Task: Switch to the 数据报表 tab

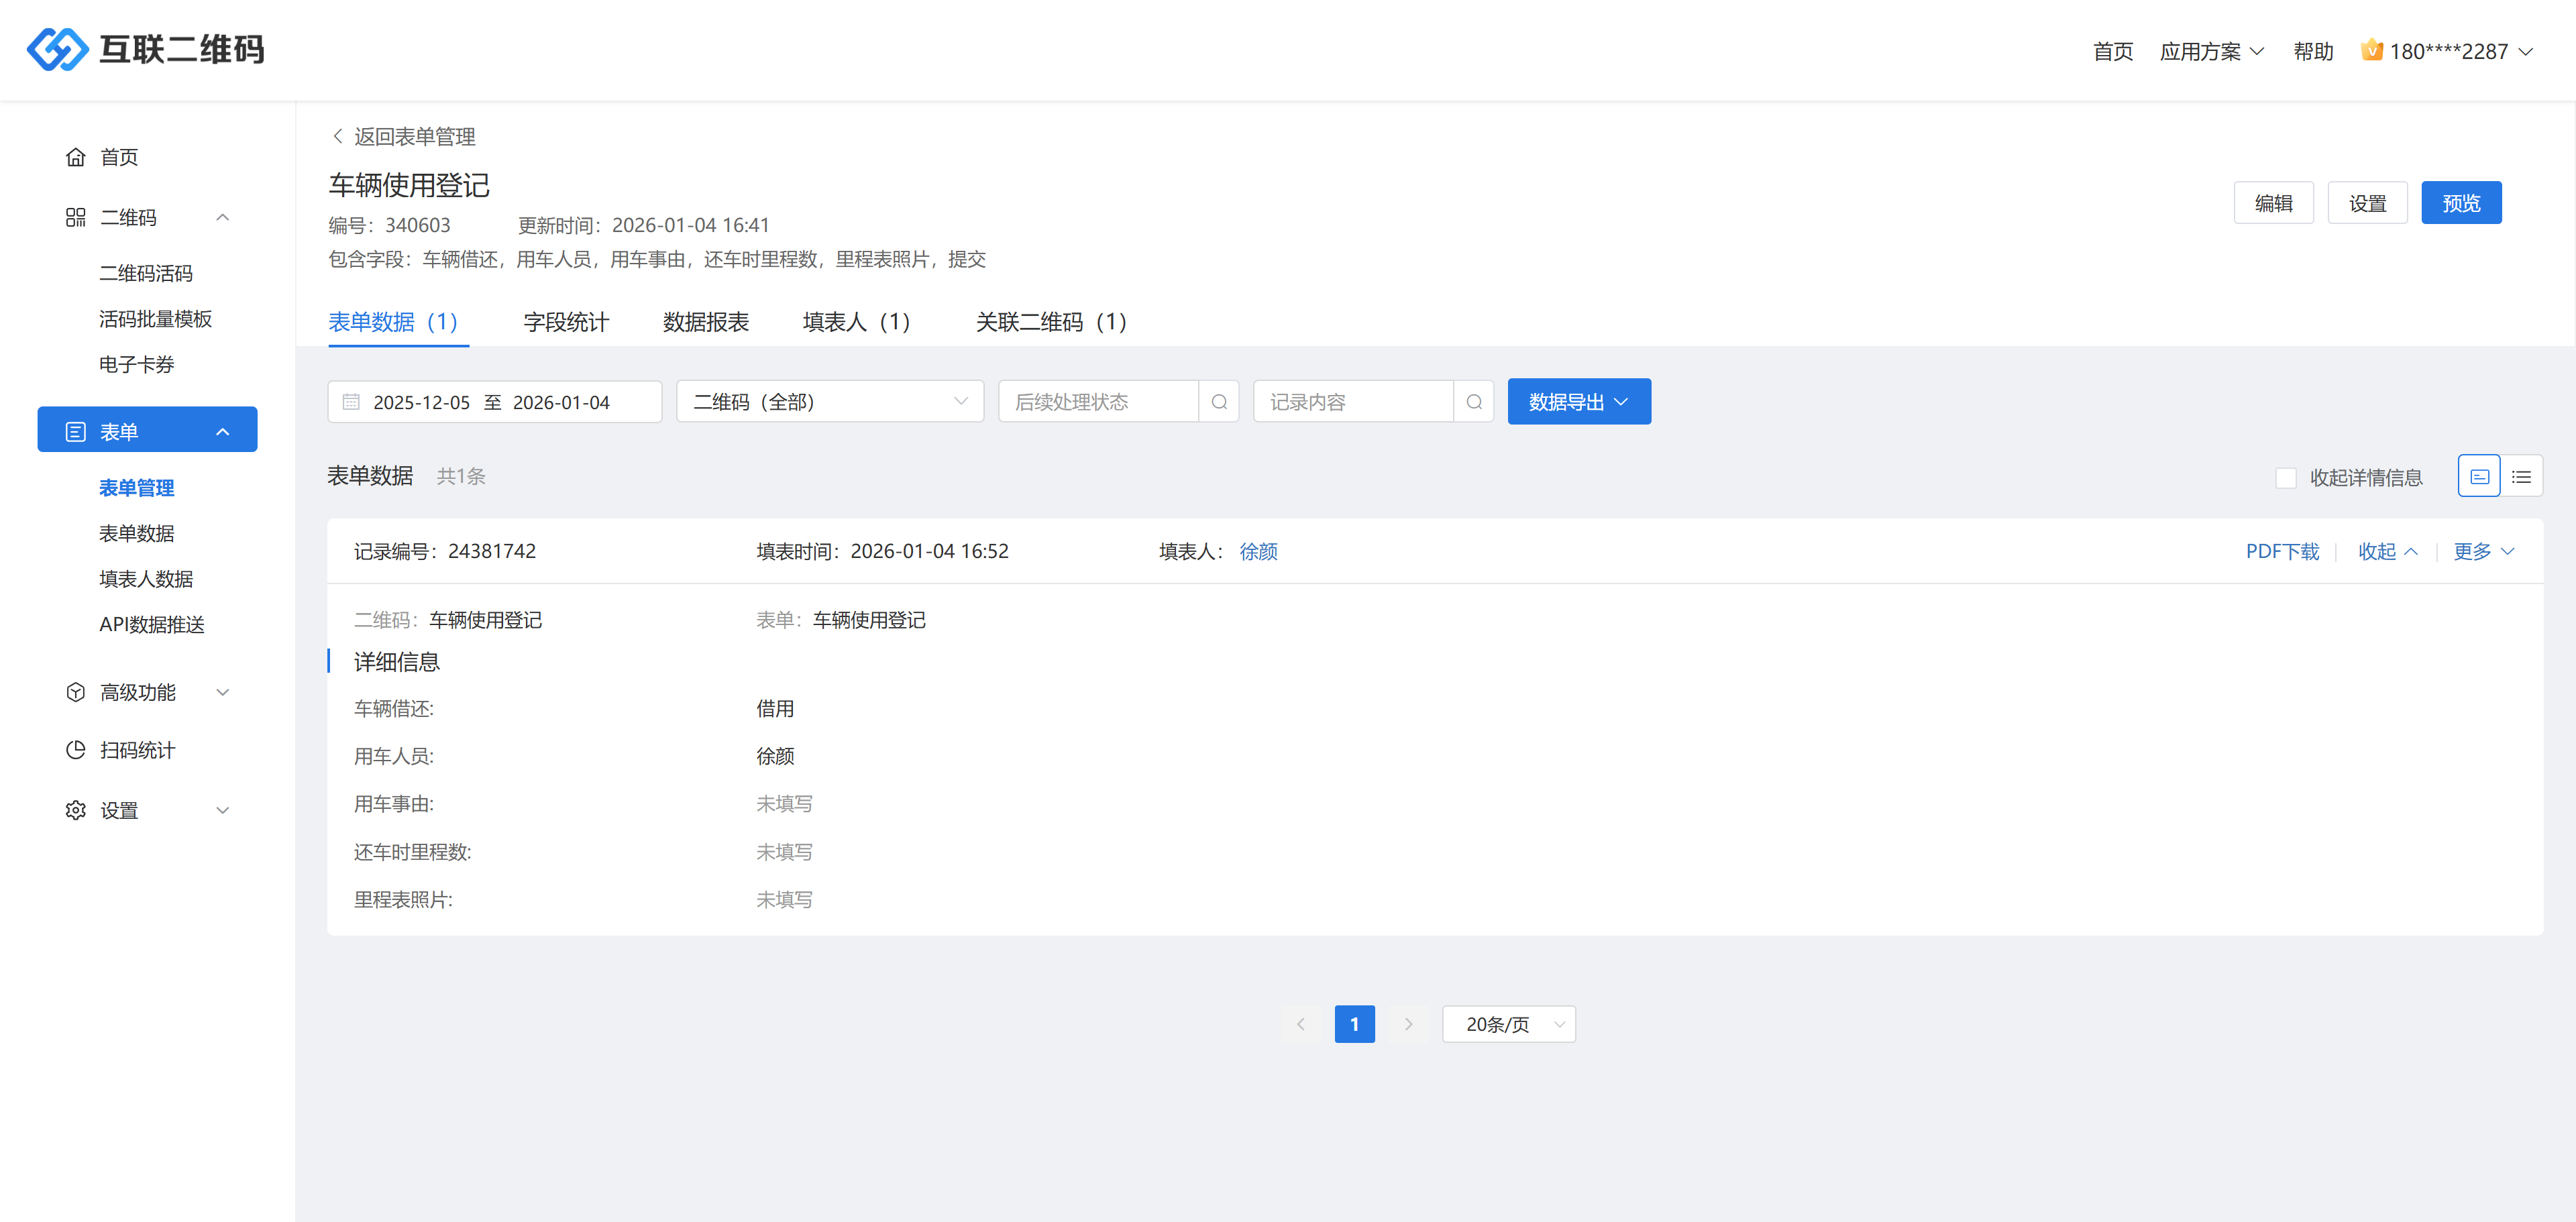Action: point(705,322)
